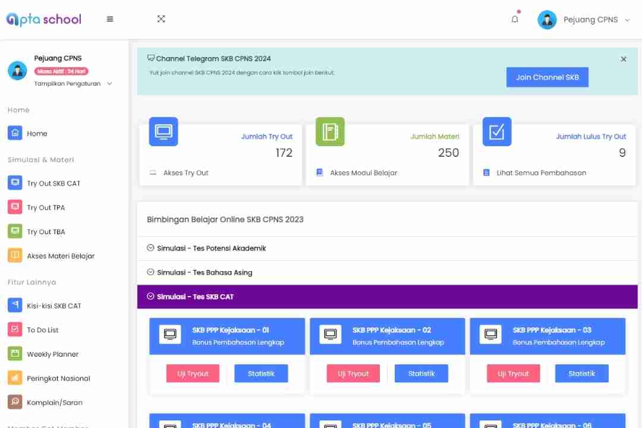Open Akses Materi Belajar menu
The height and width of the screenshot is (428, 642).
[x=61, y=256]
